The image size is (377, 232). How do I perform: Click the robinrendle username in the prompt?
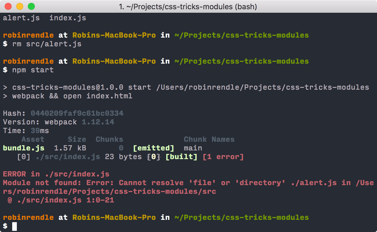(x=28, y=35)
